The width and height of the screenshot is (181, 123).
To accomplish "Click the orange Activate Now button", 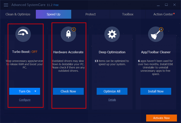I will (161, 118).
